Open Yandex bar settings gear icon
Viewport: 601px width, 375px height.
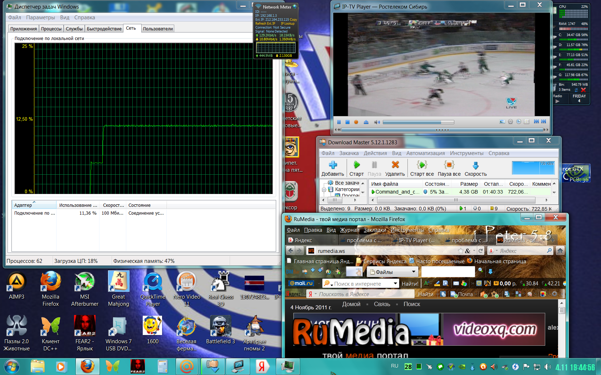click(554, 294)
